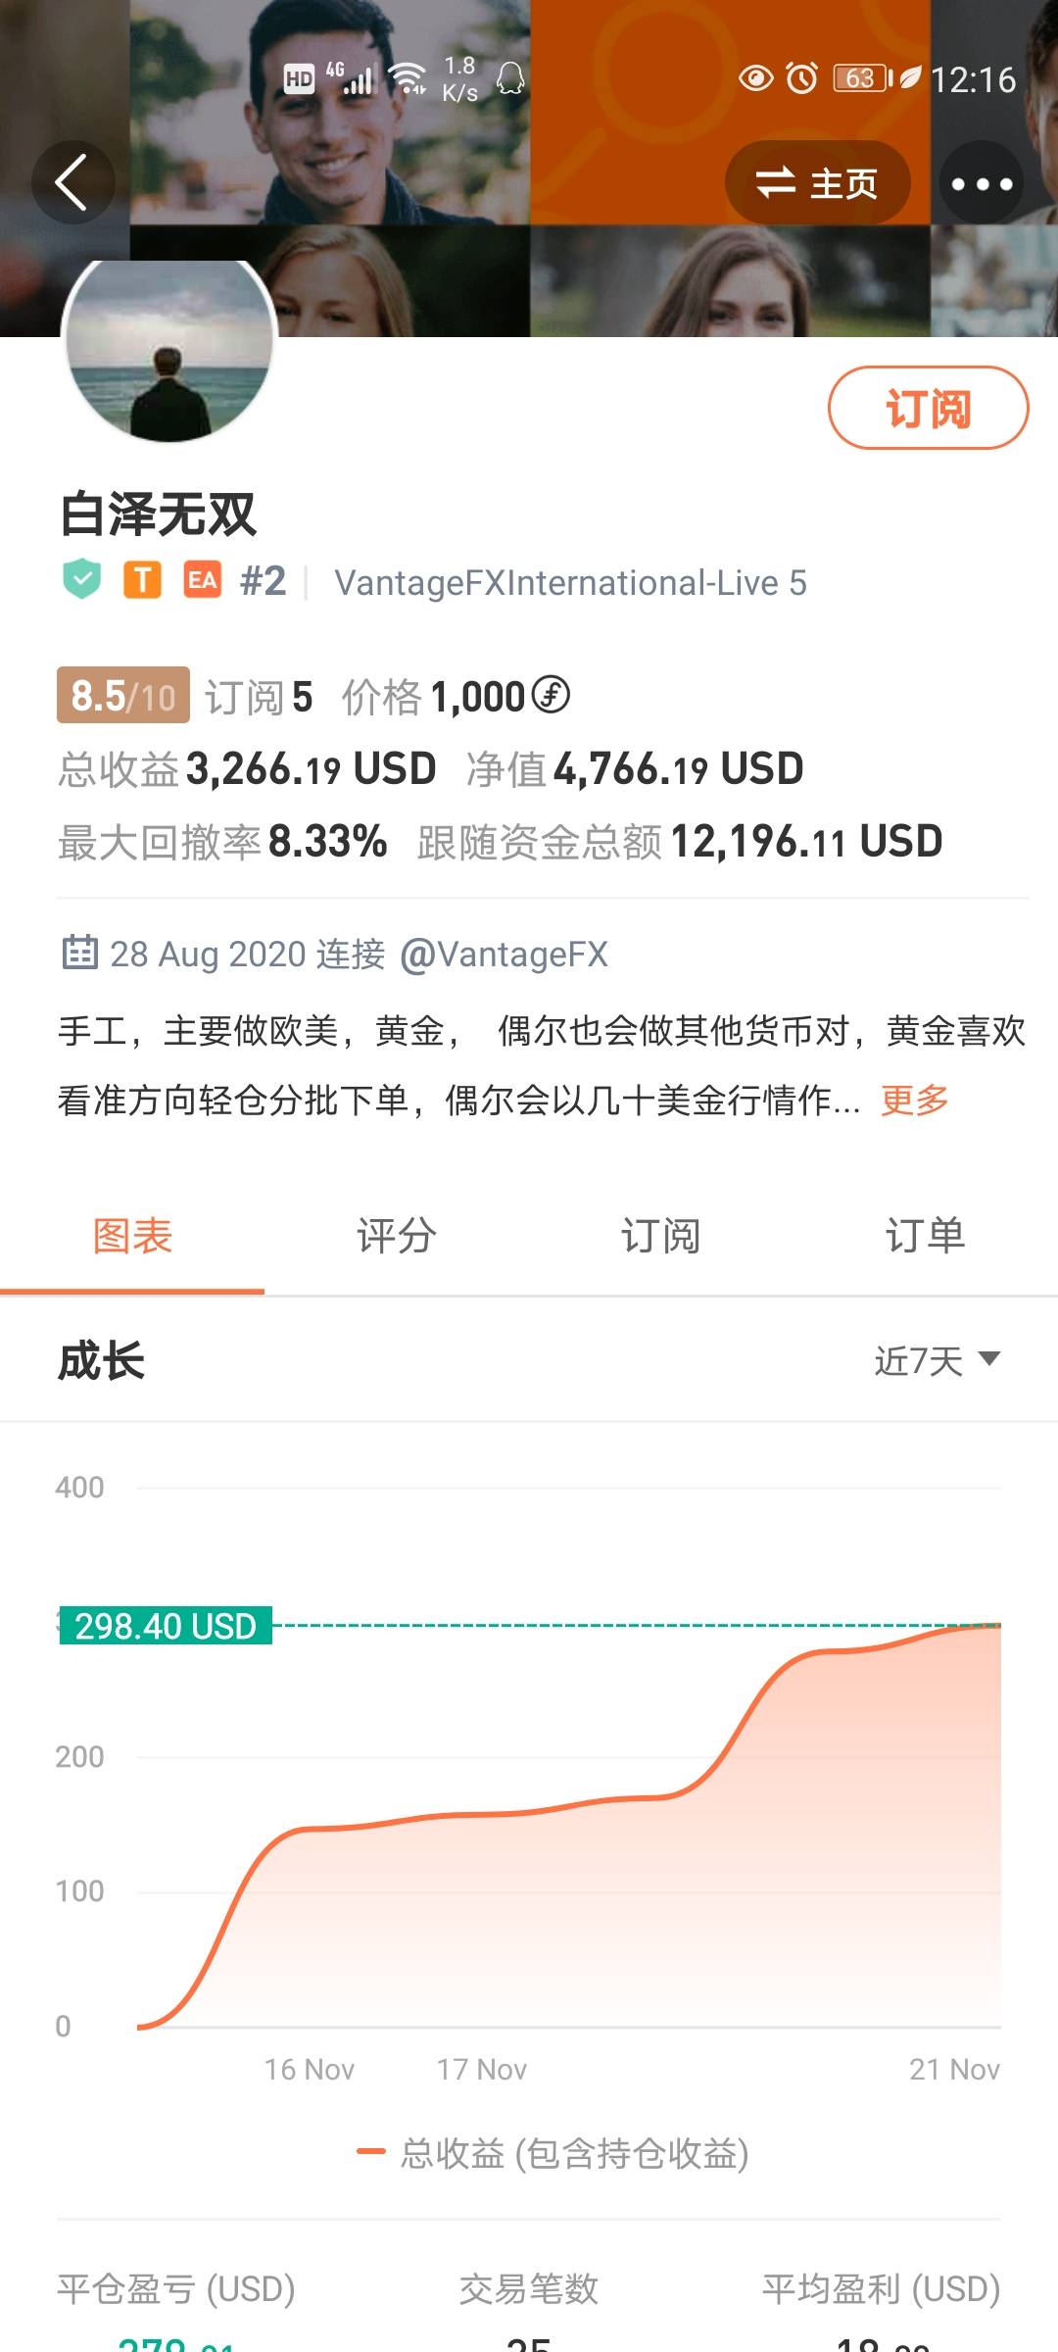Tap the 8.5/10 rating score badge

[x=123, y=696]
